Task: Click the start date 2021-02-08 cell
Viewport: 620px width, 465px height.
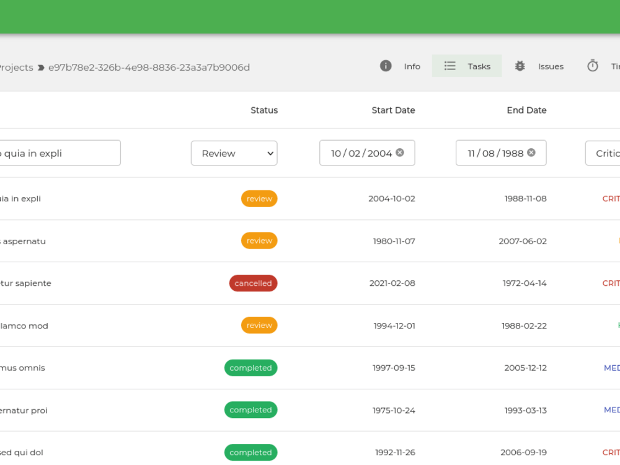Action: [x=392, y=283]
